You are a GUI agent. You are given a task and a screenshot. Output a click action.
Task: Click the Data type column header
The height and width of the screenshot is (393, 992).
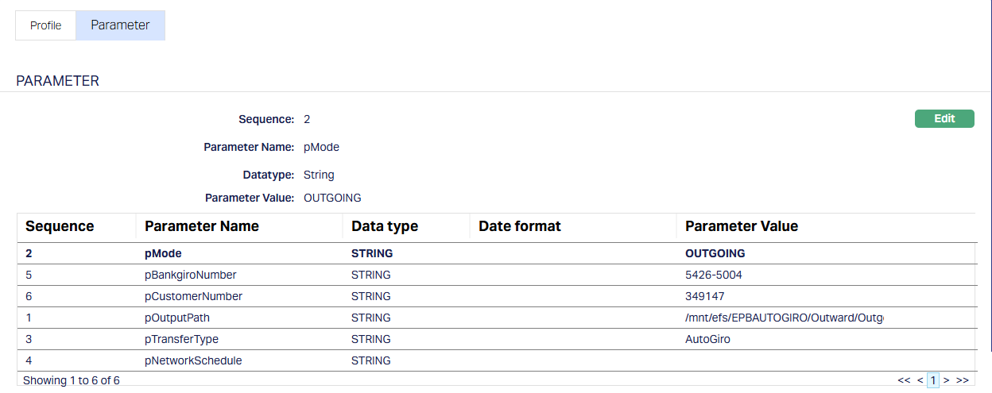coord(385,226)
